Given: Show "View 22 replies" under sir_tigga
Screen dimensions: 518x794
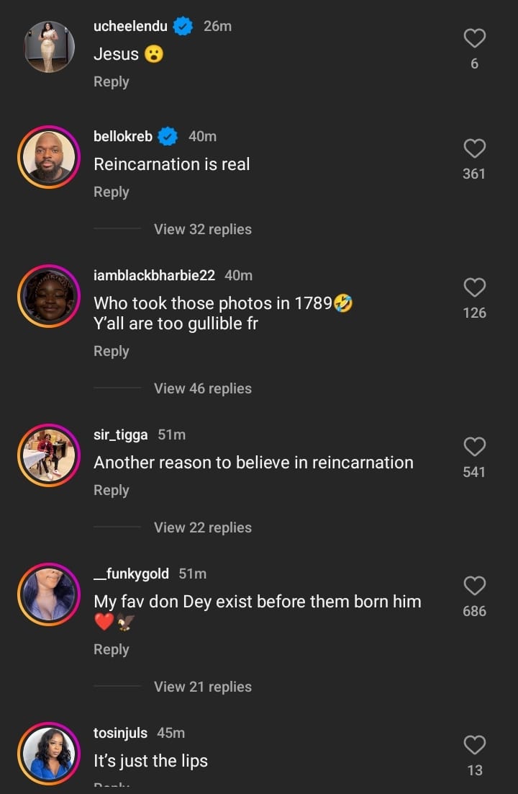Looking at the screenshot, I should (202, 527).
